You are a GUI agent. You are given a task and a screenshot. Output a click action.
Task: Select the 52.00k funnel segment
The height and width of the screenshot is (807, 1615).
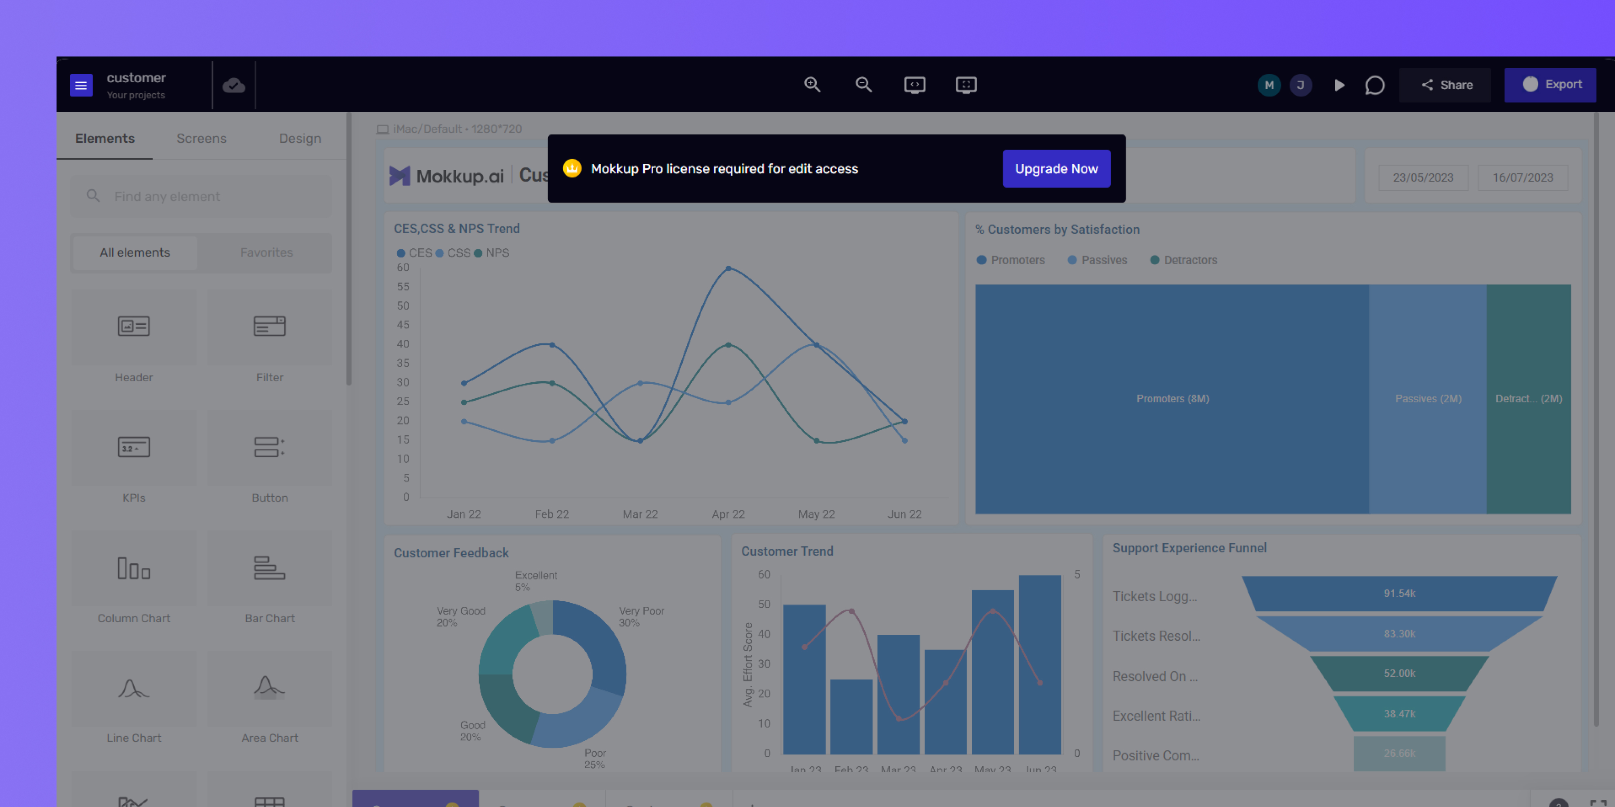tap(1399, 673)
